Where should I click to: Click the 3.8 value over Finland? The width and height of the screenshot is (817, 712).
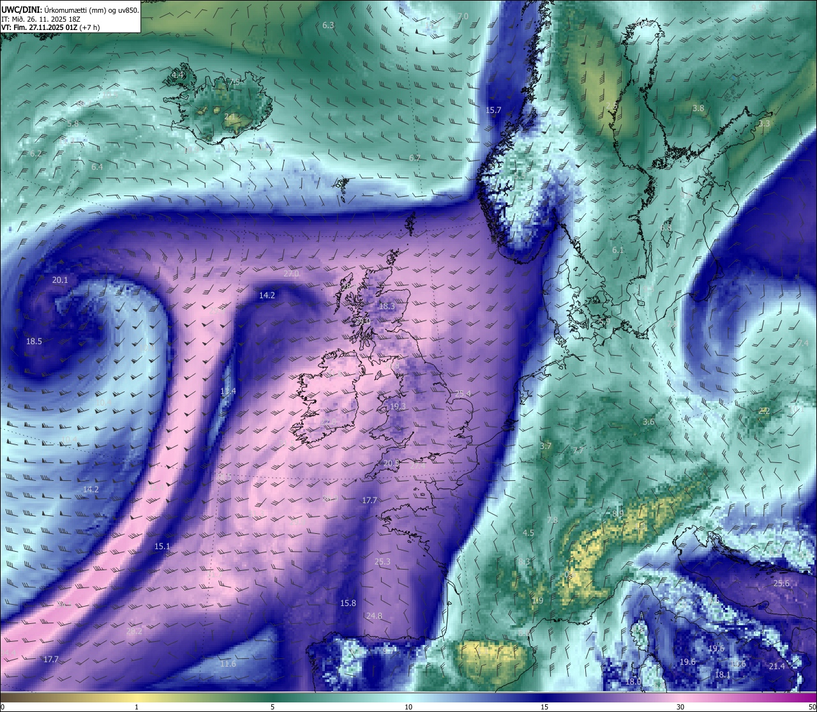(698, 108)
